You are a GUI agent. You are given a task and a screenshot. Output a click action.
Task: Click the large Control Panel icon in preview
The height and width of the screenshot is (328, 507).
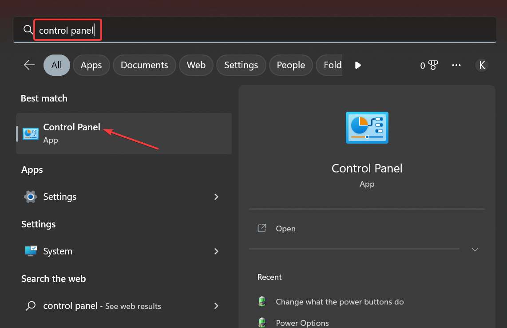click(367, 128)
